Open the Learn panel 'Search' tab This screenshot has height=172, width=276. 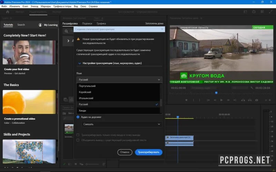coord(21,25)
